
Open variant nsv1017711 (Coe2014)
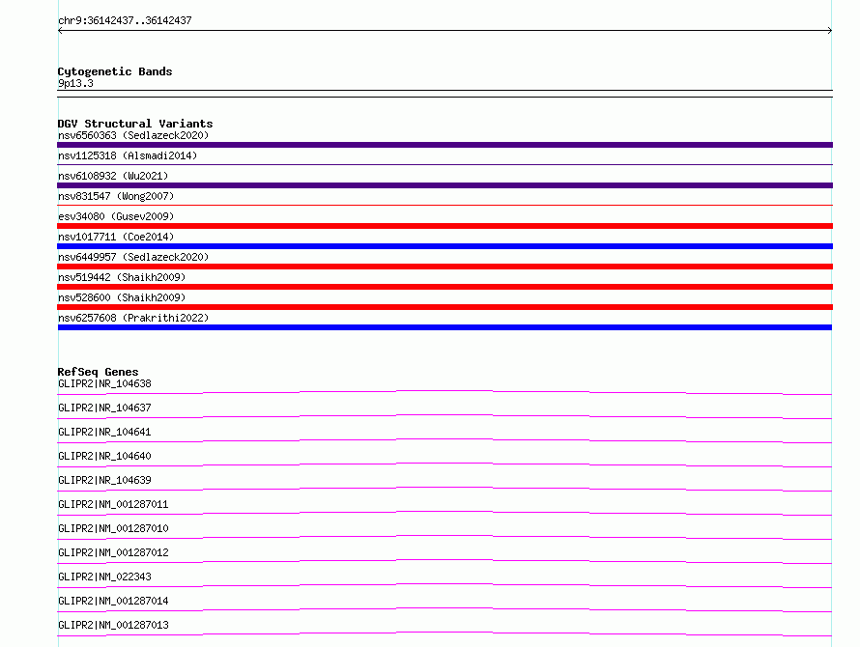point(116,237)
